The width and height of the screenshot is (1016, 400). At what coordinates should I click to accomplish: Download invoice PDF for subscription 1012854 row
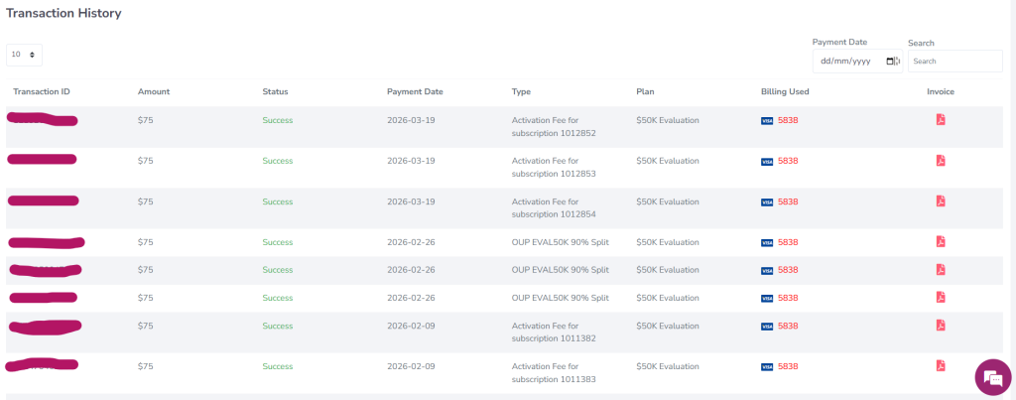[x=941, y=200]
